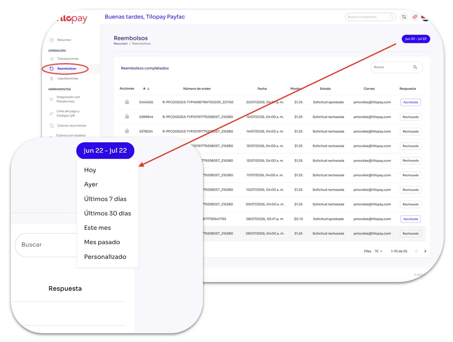Click Solicitud aprobada in 22/07/2026 row
Image resolution: width=453 pixels, height=342 pixels.
(x=328, y=102)
